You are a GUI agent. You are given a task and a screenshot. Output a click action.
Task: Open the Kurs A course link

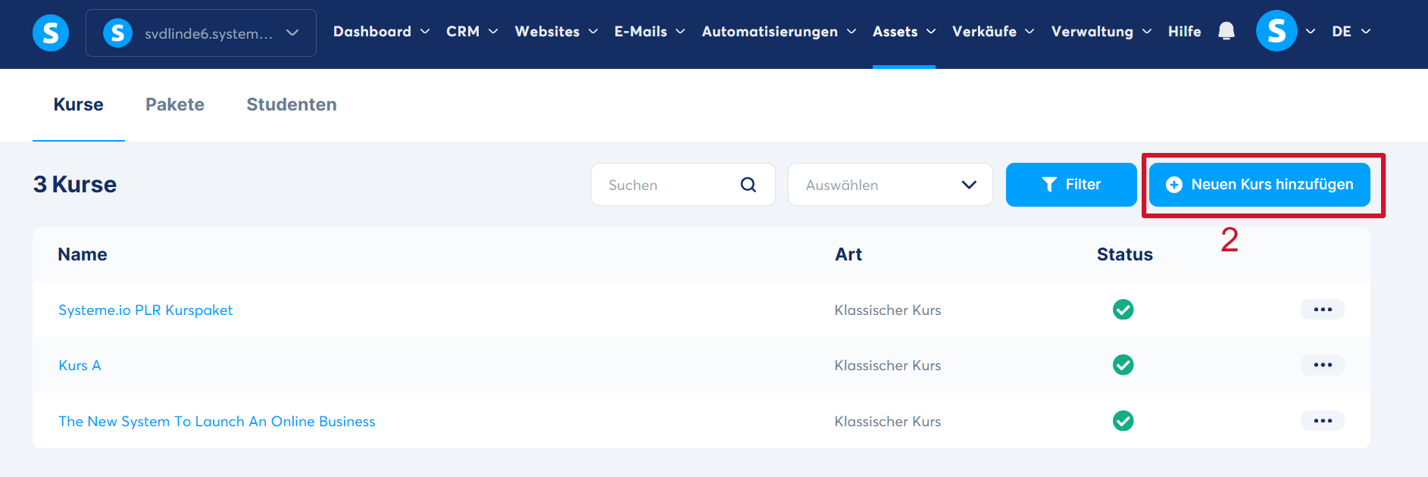80,366
